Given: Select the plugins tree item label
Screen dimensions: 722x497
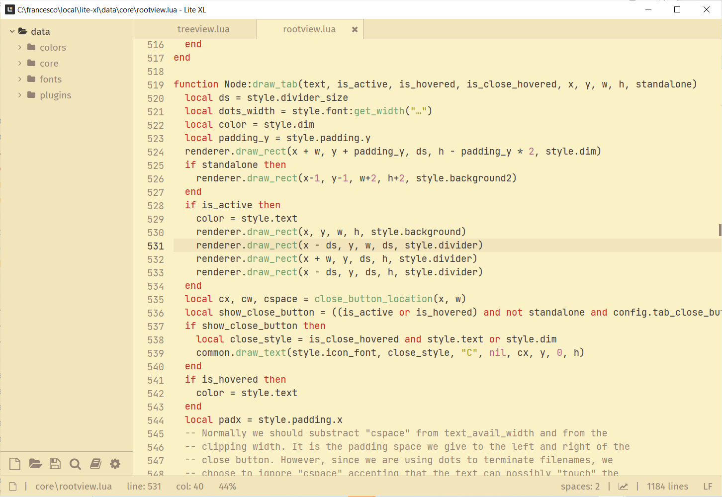Looking at the screenshot, I should [56, 95].
